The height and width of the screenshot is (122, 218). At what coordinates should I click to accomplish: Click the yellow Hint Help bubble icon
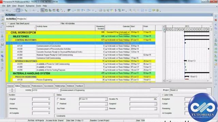[x=154, y=11]
